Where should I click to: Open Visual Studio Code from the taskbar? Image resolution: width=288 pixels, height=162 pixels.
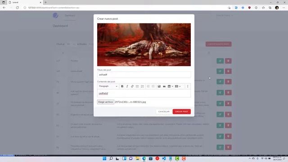coord(164,158)
